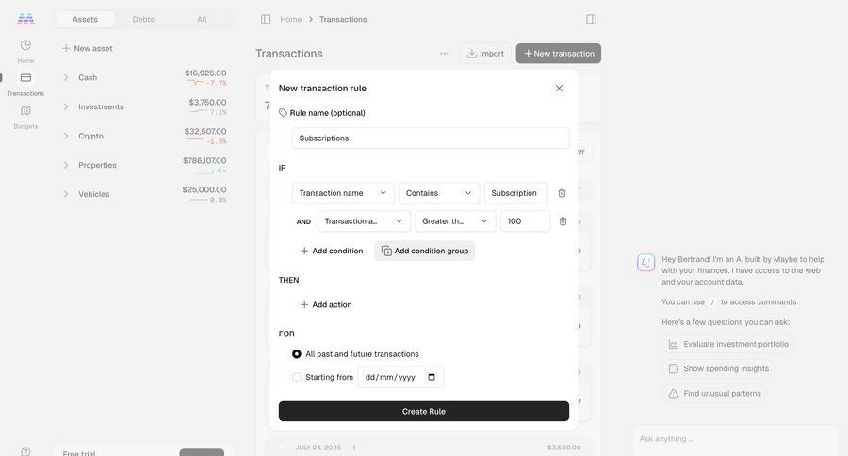Click Home in the breadcrumb
The width and height of the screenshot is (848, 456).
[x=291, y=19]
